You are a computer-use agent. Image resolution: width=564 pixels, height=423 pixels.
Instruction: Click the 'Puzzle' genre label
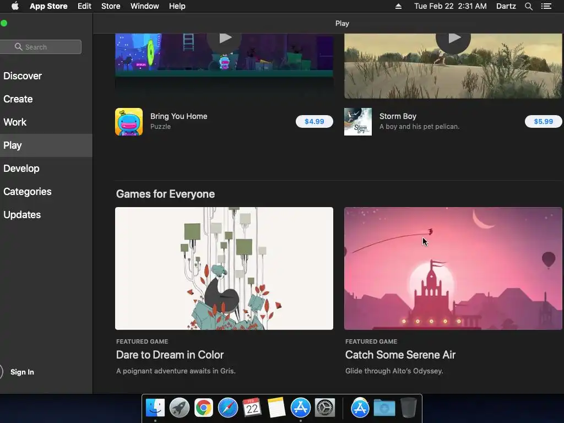pos(160,127)
